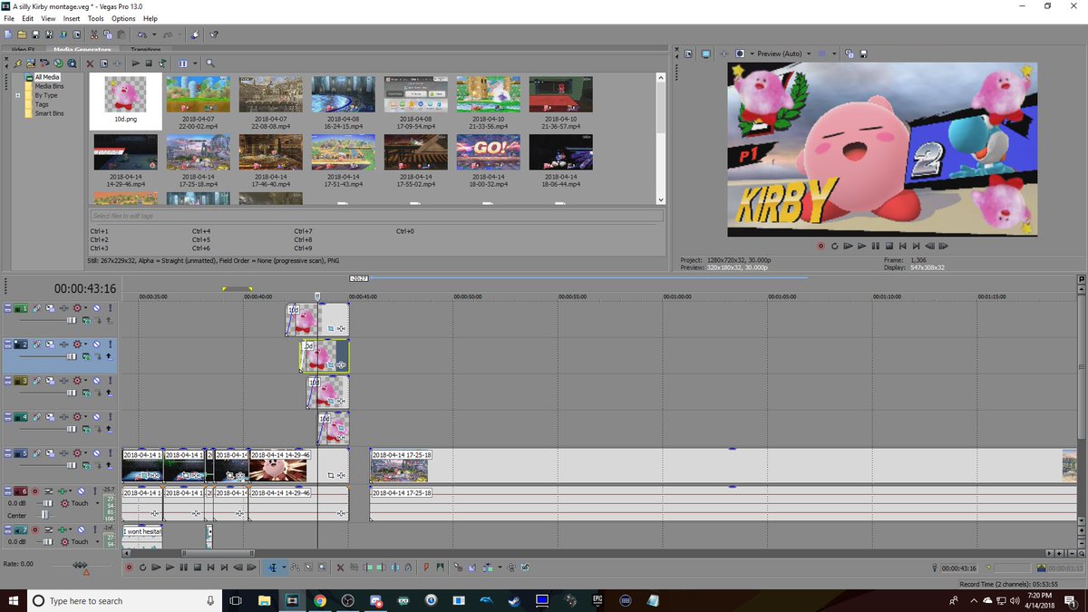Select the Zoom Edit Tool magnifier
The height and width of the screenshot is (612, 1088).
(322, 568)
